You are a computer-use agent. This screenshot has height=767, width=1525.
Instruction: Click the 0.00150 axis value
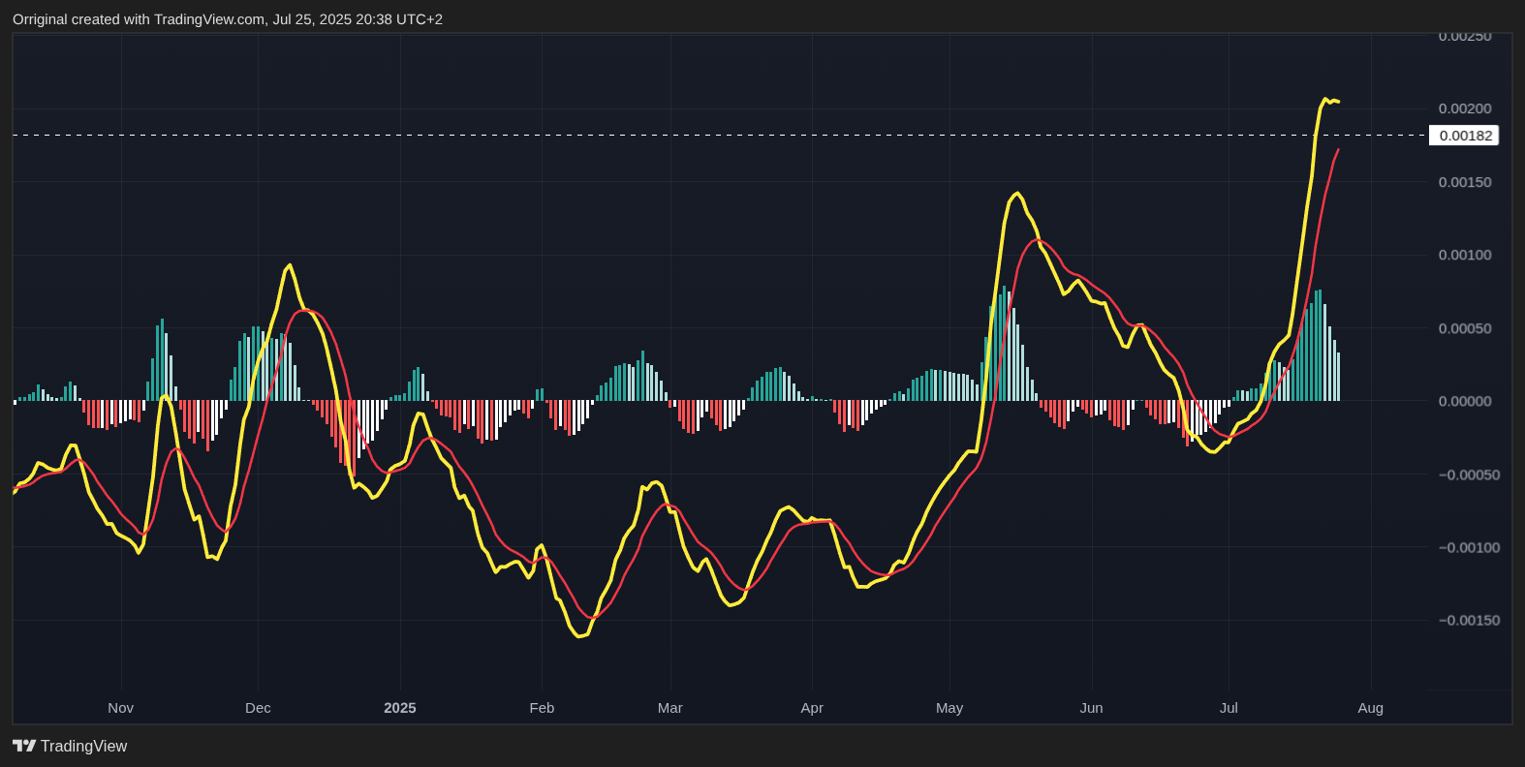coord(1465,182)
